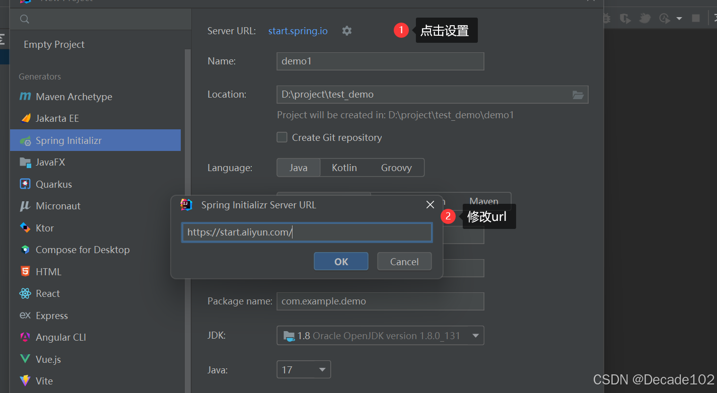Click the Vite logo icon
This screenshot has width=717, height=393.
[x=25, y=381]
